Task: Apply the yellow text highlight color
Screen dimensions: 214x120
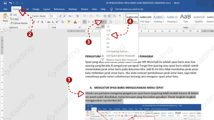Action: click(69, 22)
